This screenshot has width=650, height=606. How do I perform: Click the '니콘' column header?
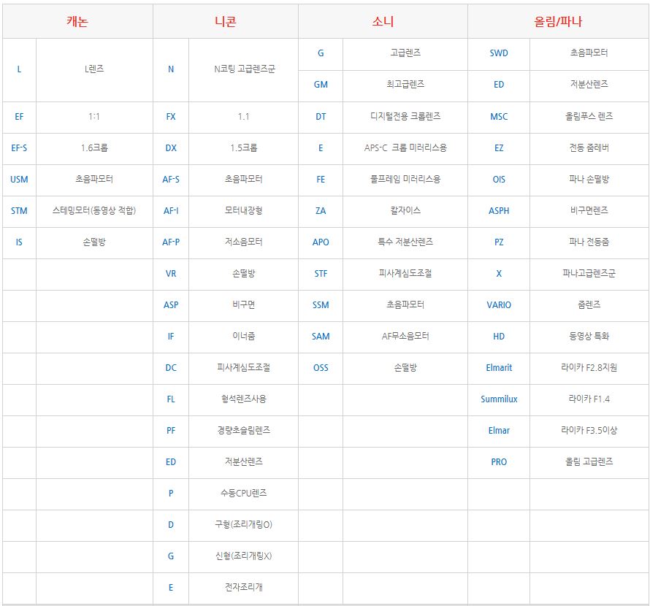coord(226,21)
